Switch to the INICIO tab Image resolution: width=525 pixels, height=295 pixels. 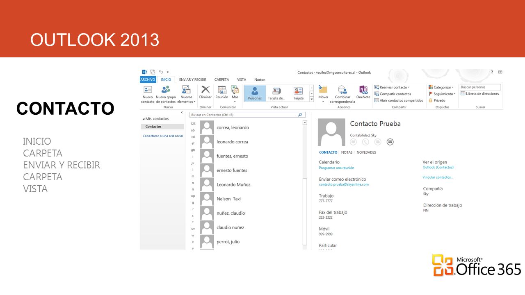click(x=166, y=79)
